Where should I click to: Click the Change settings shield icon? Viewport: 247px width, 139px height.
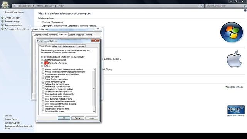[227, 87]
